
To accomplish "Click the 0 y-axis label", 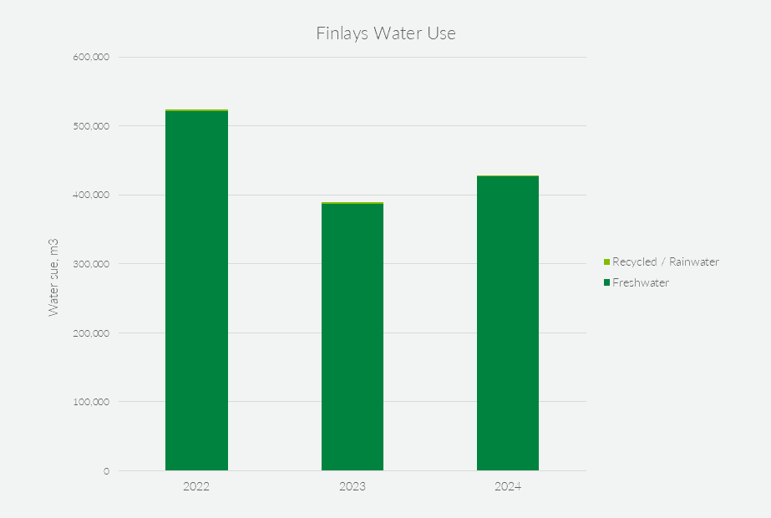I will point(106,471).
